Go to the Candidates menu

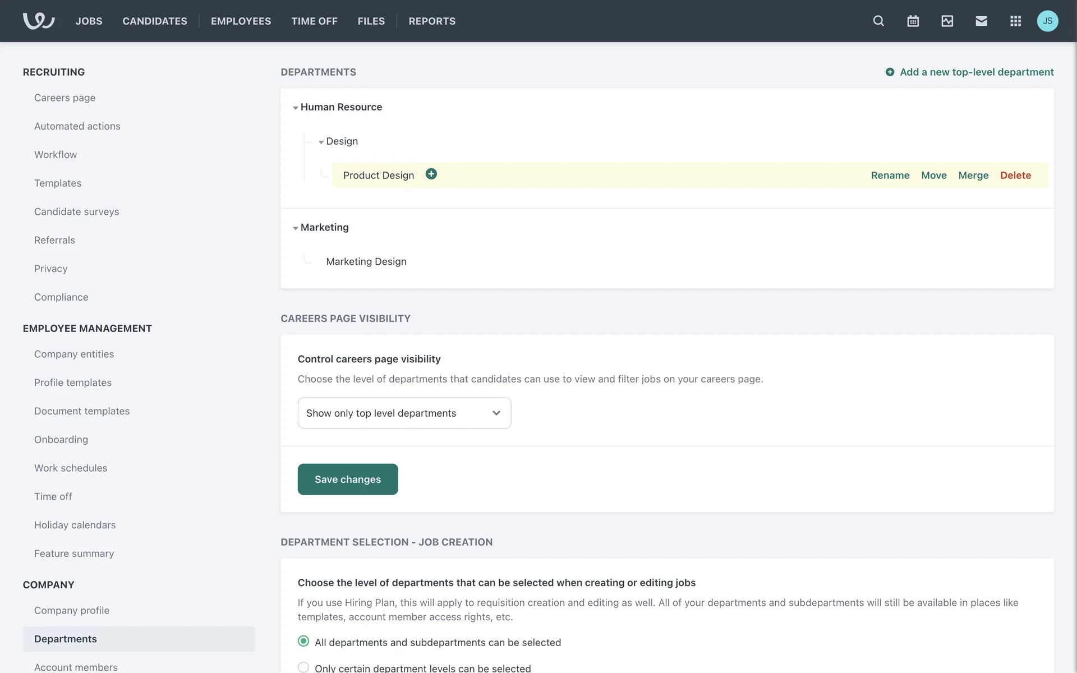[x=155, y=21]
